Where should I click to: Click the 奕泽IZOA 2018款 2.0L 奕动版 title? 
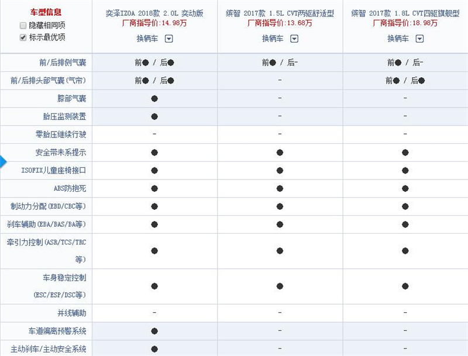(154, 13)
